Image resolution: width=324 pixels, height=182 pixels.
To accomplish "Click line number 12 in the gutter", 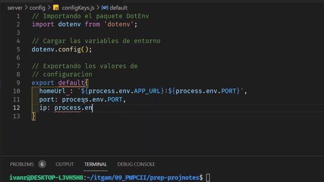I will coord(16,108).
